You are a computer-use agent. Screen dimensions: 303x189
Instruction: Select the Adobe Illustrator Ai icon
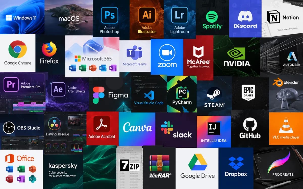pyautogui.click(x=147, y=15)
